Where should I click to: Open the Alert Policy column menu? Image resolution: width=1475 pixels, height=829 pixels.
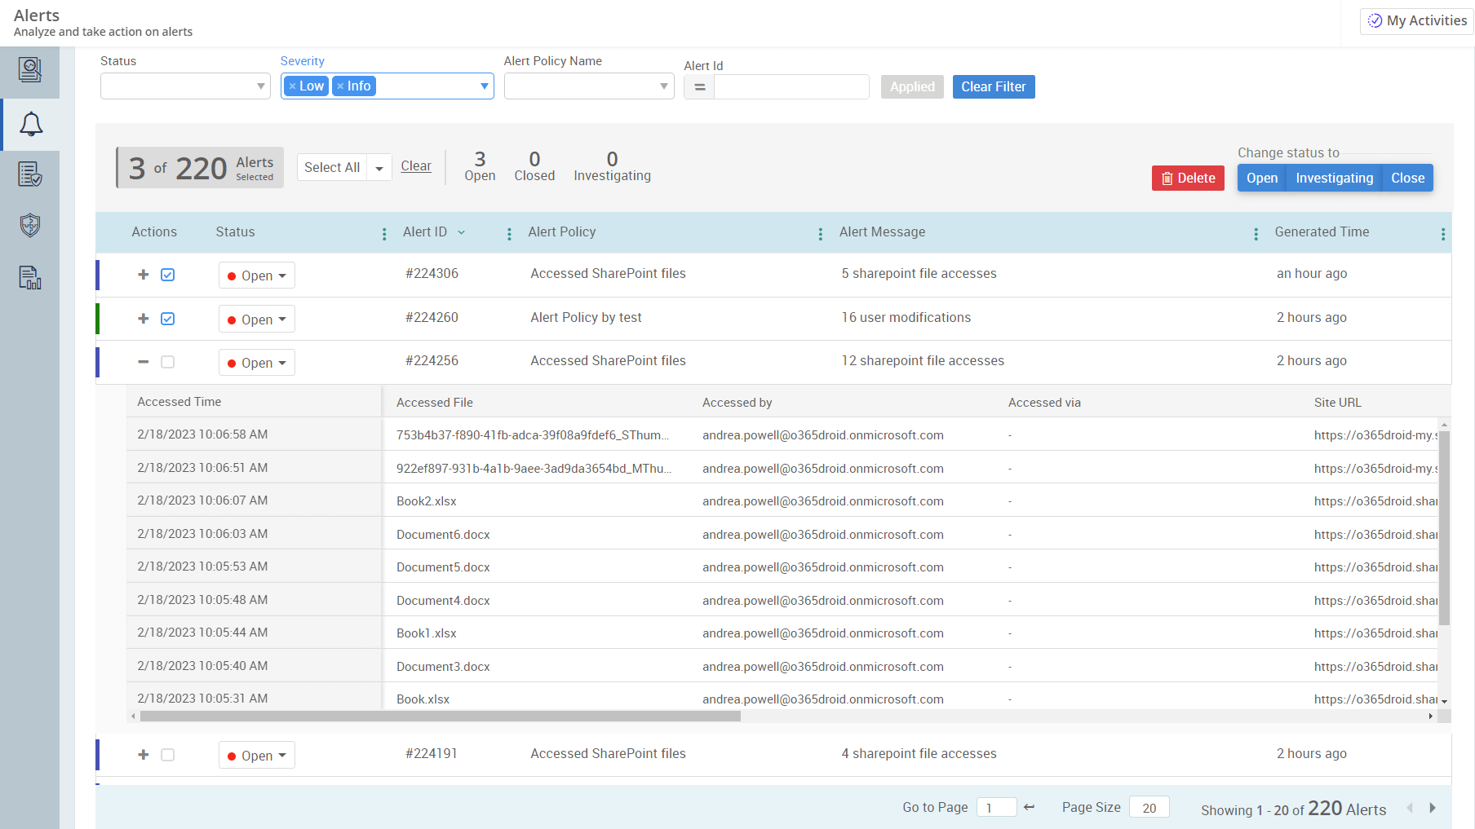pyautogui.click(x=820, y=232)
